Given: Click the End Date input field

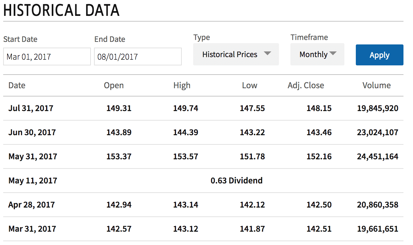Looking at the screenshot, I should (x=138, y=57).
